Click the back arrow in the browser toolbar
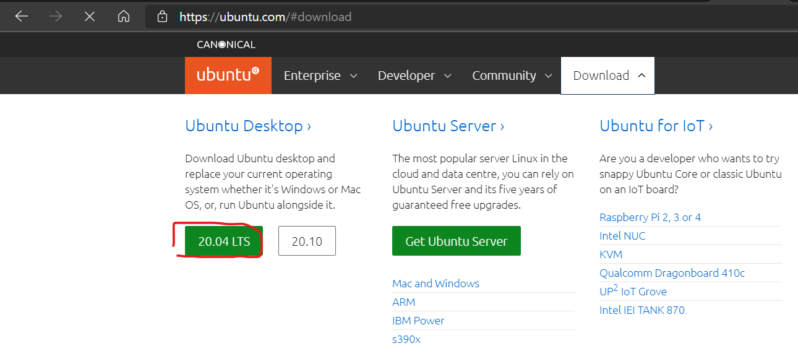The image size is (798, 364). pos(22,16)
